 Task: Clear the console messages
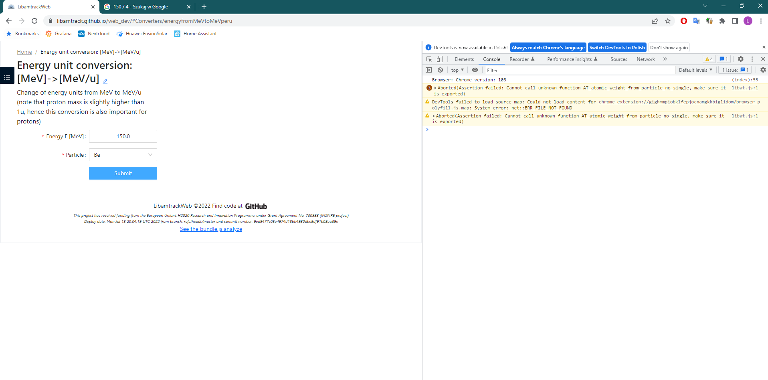[440, 70]
